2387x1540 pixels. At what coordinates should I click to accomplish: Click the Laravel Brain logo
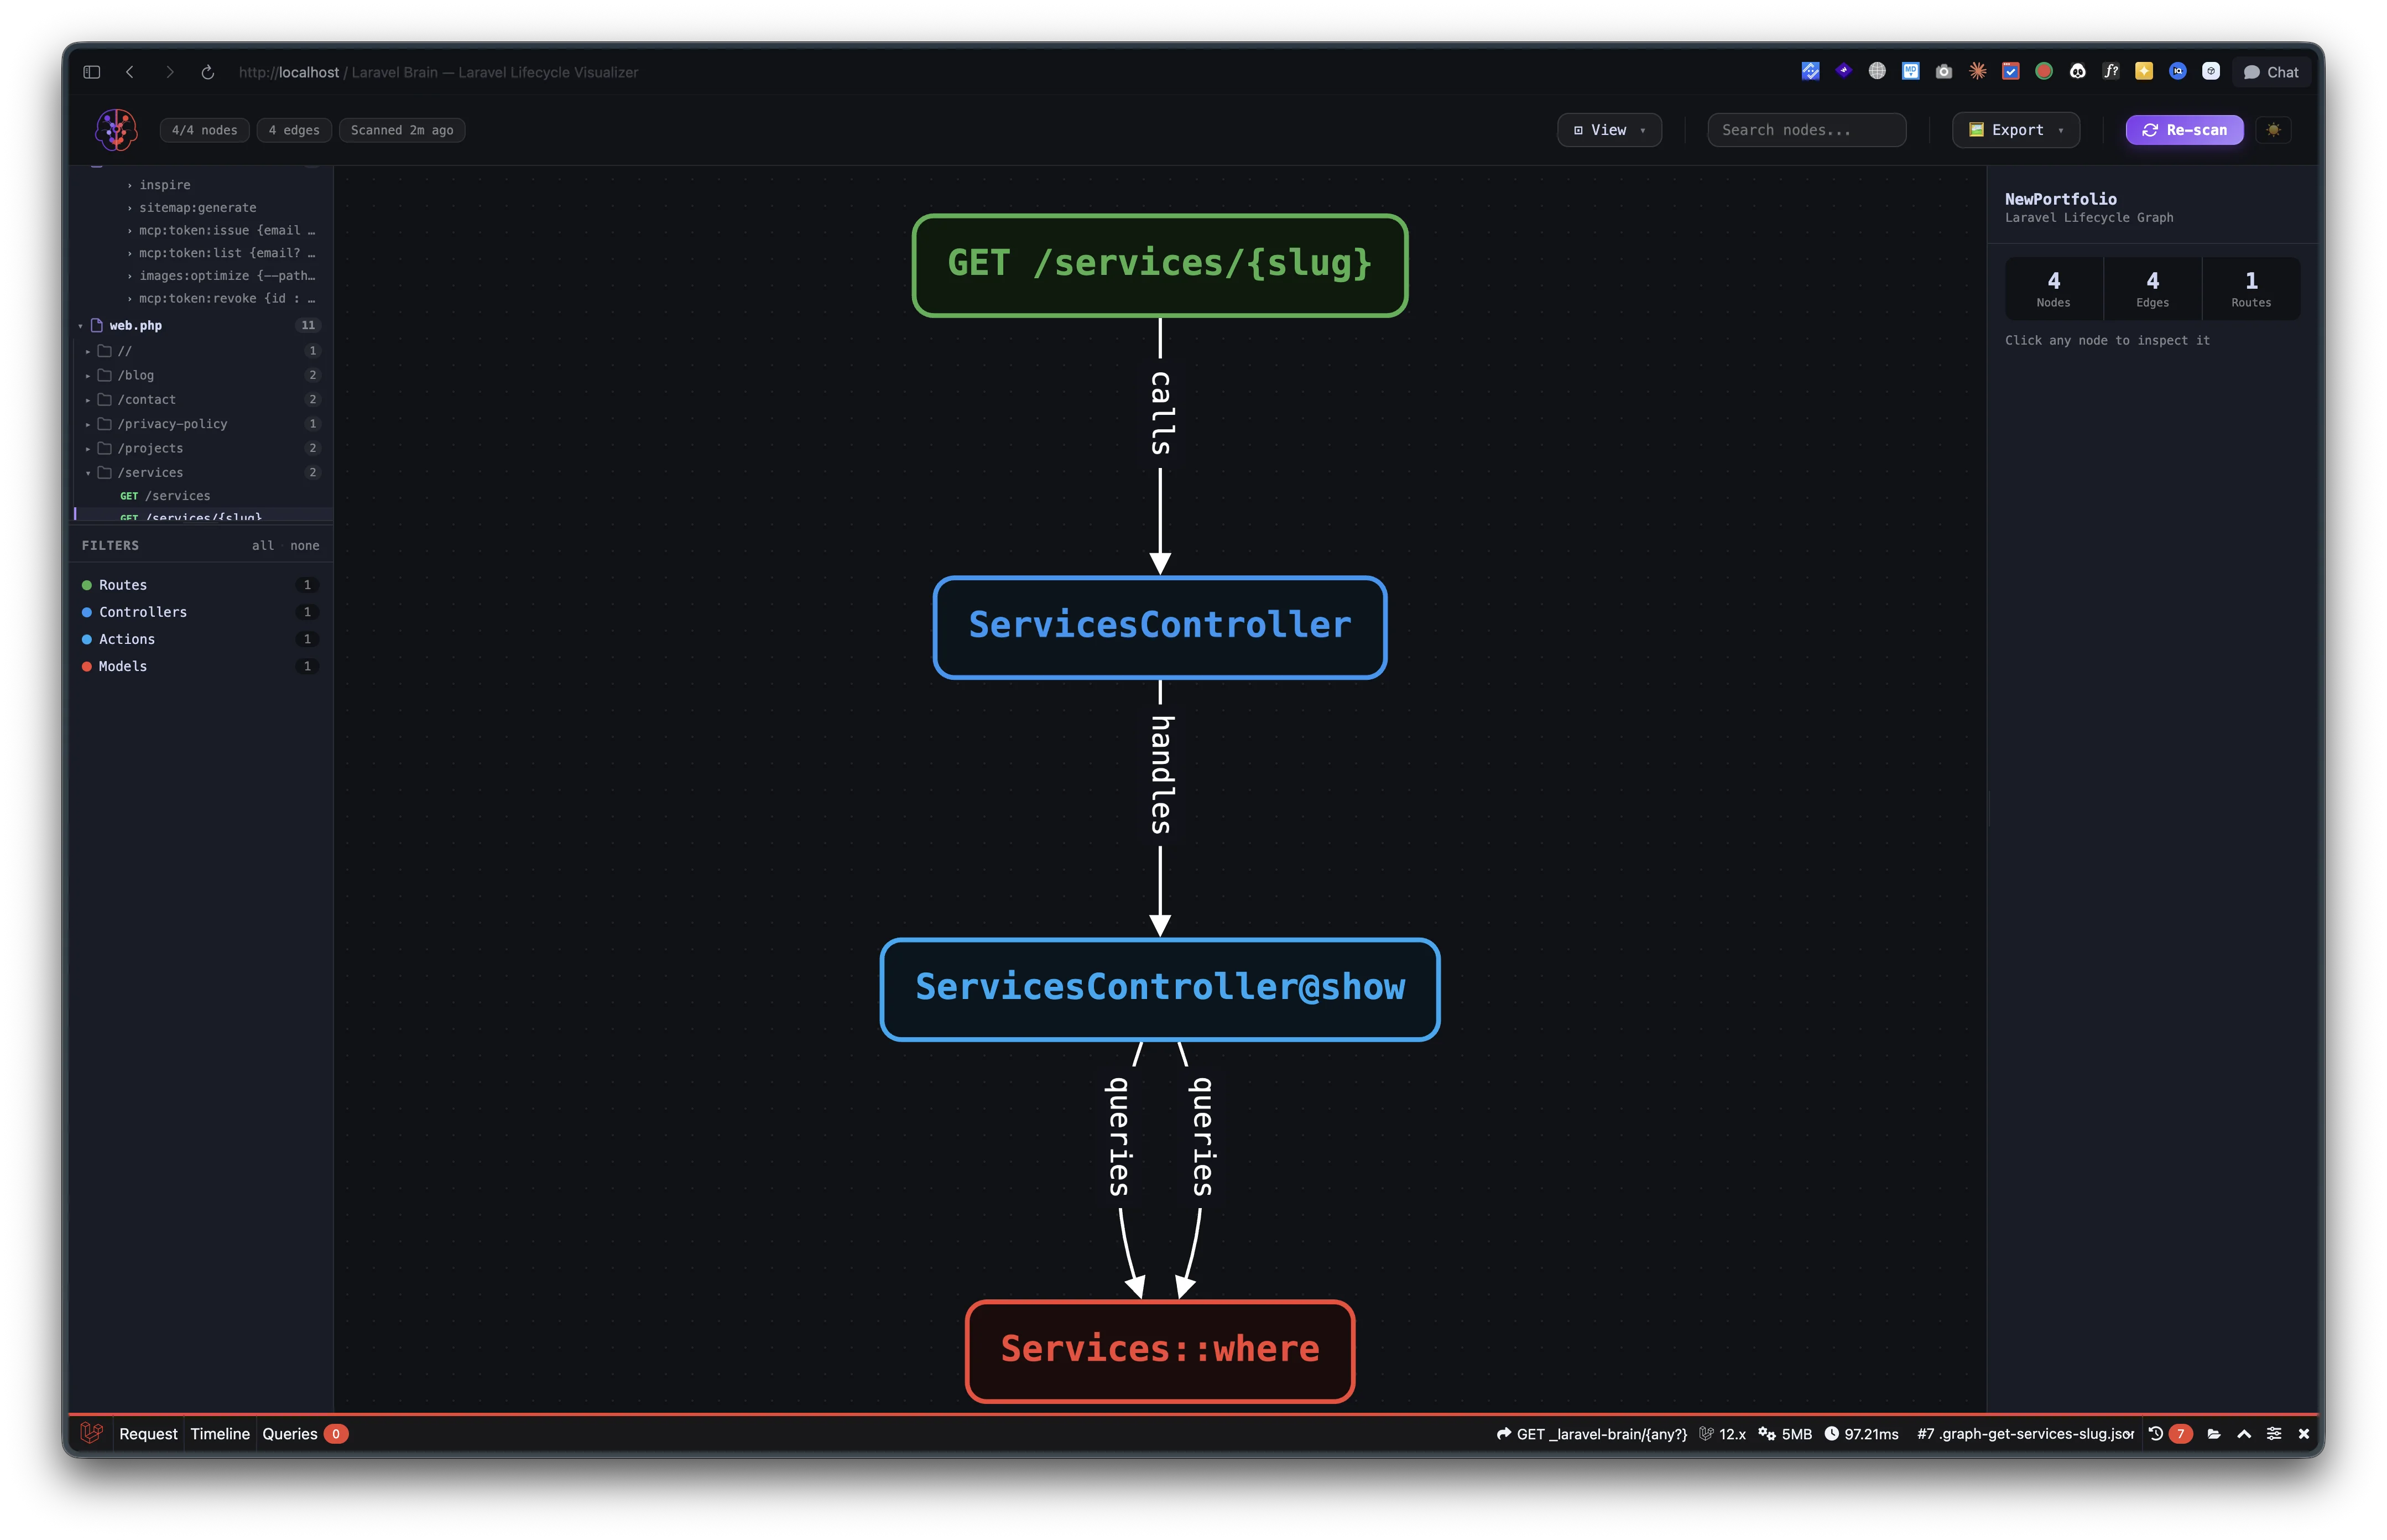[x=116, y=130]
